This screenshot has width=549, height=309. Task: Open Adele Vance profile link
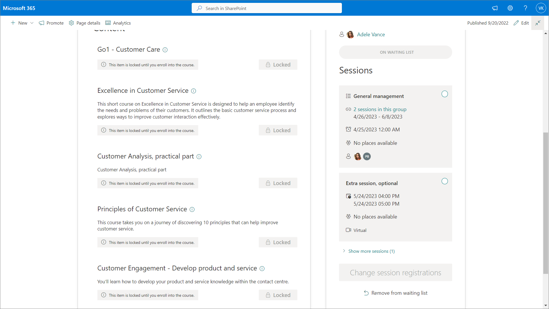(371, 35)
